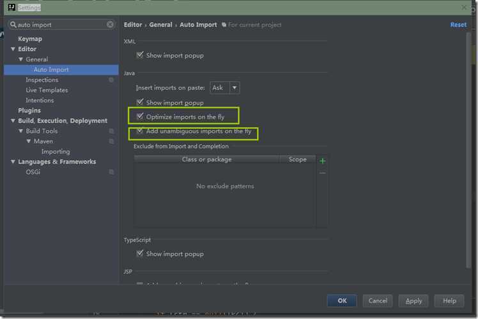
Task: Close the Settings dialog window
Action: pos(464,7)
